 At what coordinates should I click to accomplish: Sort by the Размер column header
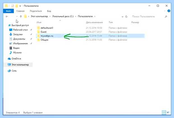pos(135,22)
